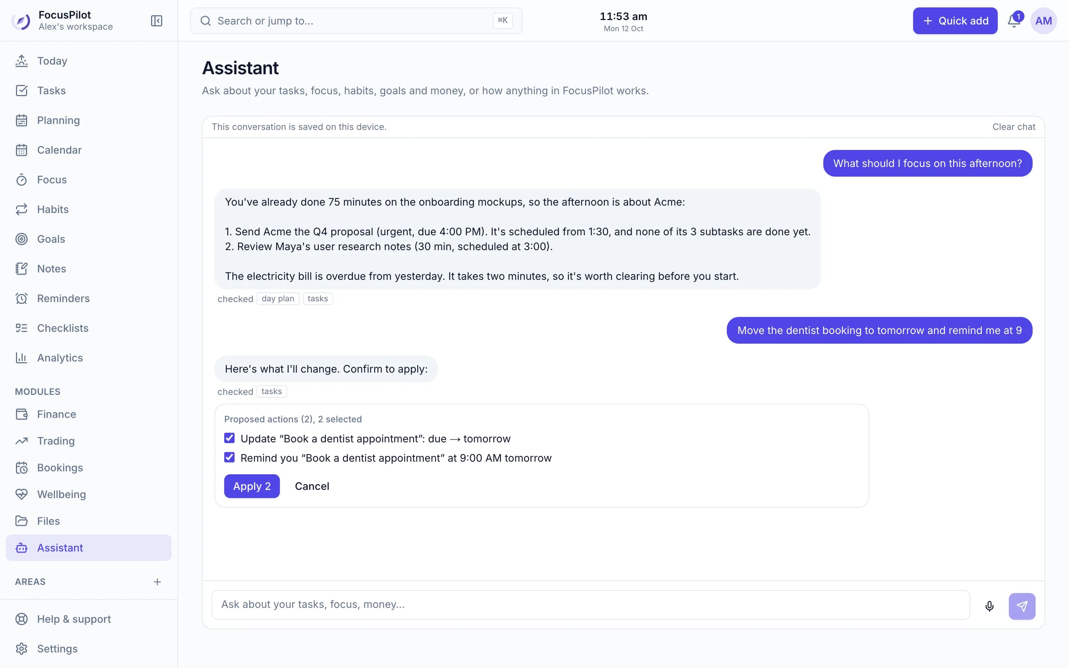Viewport: 1069px width, 668px height.
Task: Click the day plan source tag
Action: 278,299
